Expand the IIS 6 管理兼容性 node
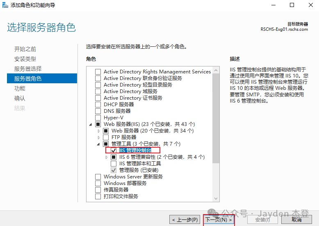The image size is (319, 226). point(107,157)
